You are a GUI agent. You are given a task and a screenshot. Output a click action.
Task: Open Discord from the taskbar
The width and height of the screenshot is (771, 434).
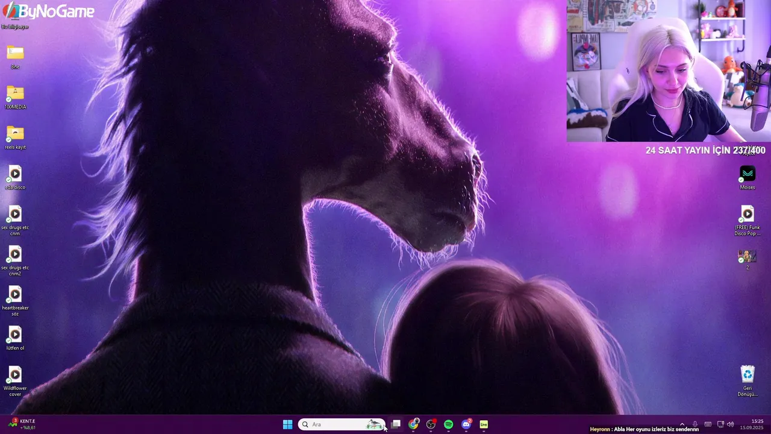tap(466, 424)
